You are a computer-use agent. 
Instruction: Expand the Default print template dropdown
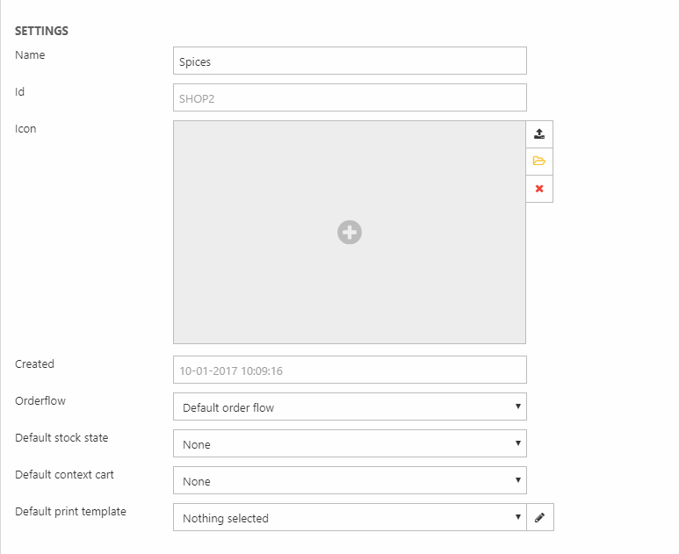350,518
